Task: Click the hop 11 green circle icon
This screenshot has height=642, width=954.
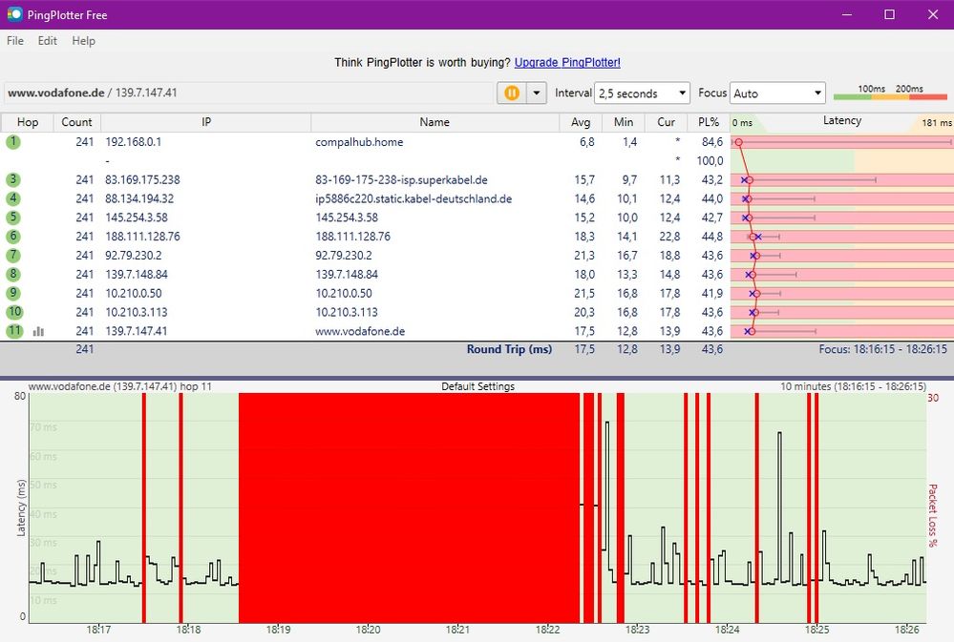Action: click(13, 331)
